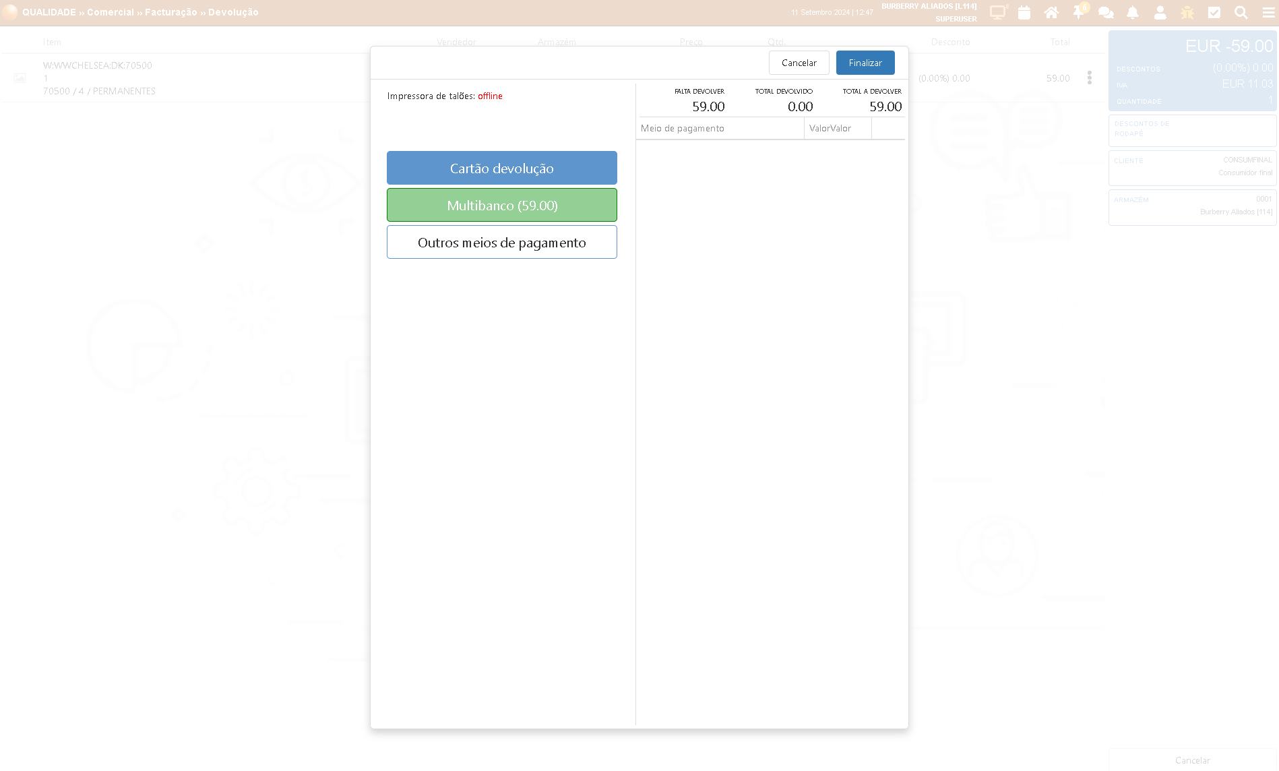Image resolution: width=1279 pixels, height=771 pixels.
Task: Open Outros meios de pagamento
Action: [502, 242]
